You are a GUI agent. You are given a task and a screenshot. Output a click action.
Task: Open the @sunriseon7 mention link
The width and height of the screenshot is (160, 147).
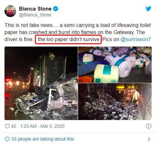[x=136, y=39]
